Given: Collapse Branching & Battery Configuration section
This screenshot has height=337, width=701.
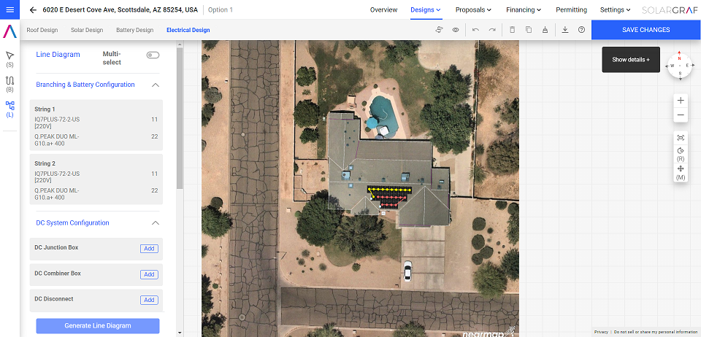Looking at the screenshot, I should point(155,85).
